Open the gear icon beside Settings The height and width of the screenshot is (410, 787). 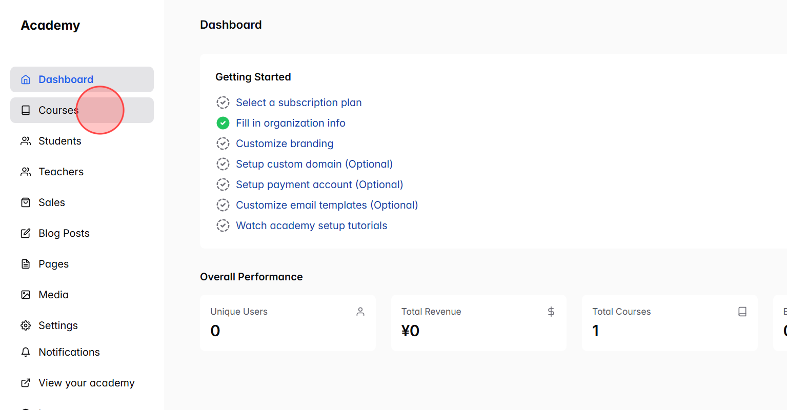pyautogui.click(x=25, y=325)
